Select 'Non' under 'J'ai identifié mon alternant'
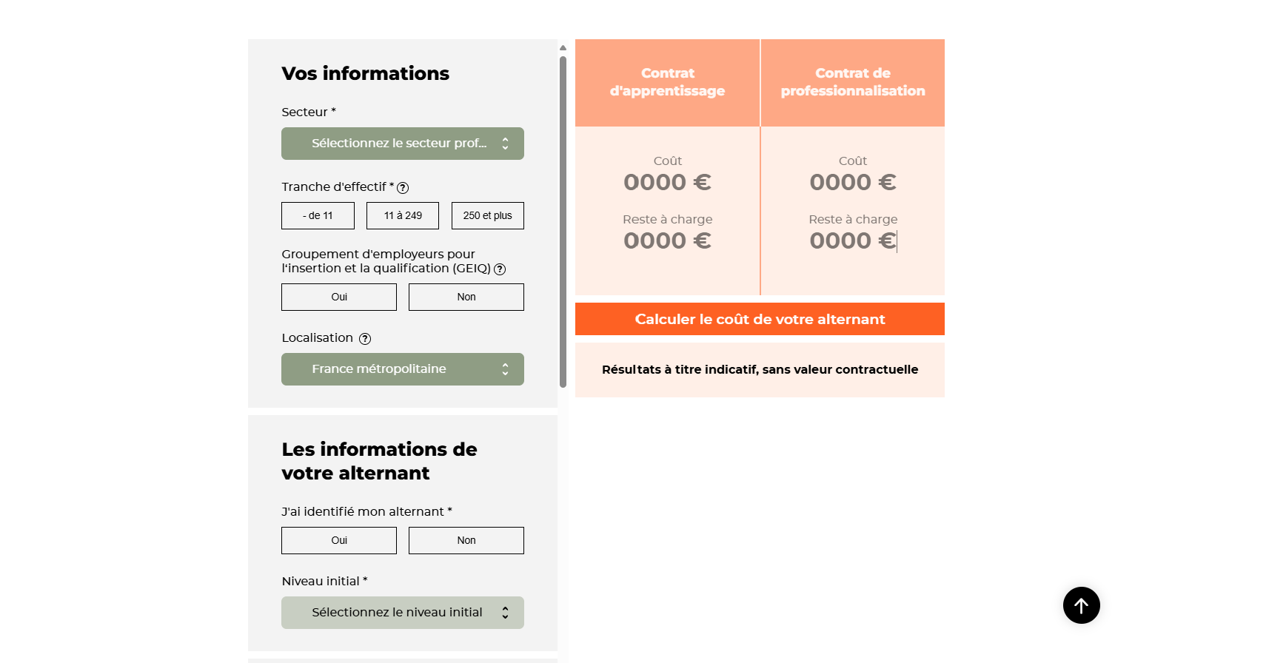 (x=466, y=540)
